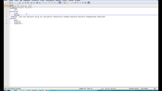The width and height of the screenshot is (162, 91).
Task: Toggle synchronized vertical scrolling icon
Action: [x=49, y=3]
